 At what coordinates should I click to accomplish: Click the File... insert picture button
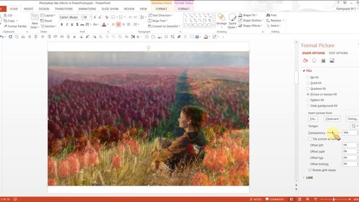click(x=313, y=119)
